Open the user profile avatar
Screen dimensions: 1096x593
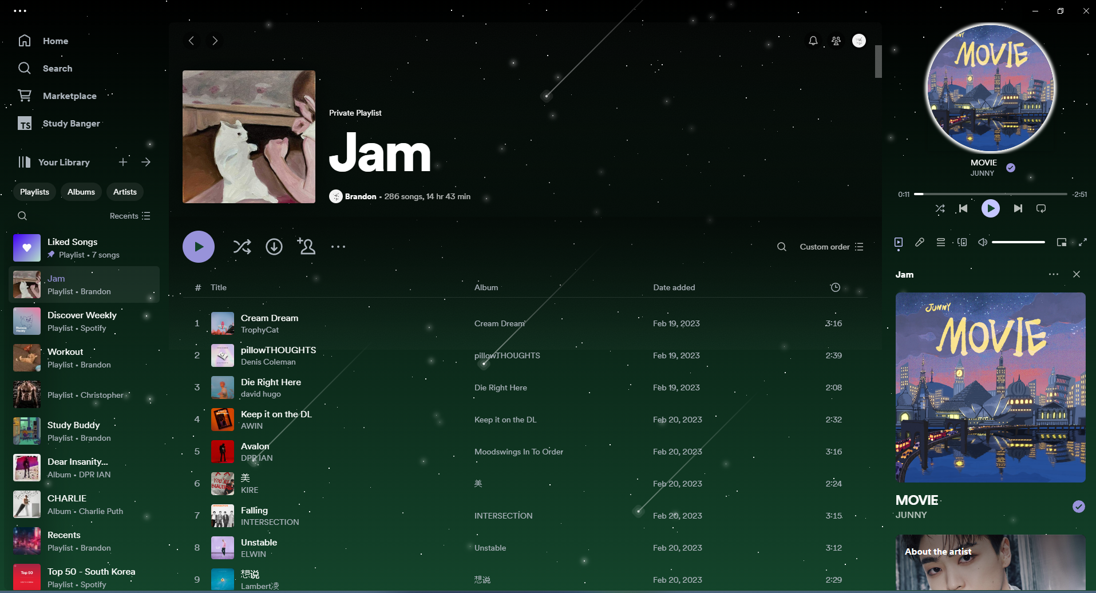point(859,41)
